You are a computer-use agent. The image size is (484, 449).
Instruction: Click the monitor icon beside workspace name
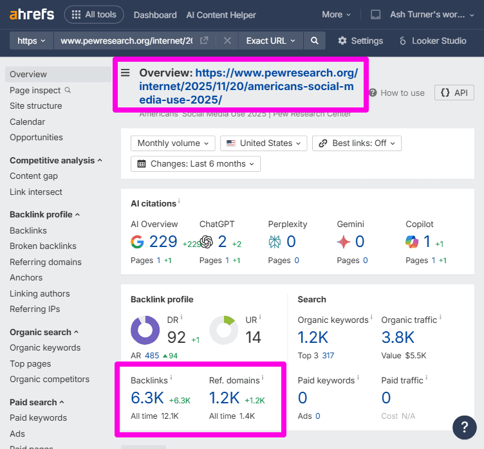point(375,15)
